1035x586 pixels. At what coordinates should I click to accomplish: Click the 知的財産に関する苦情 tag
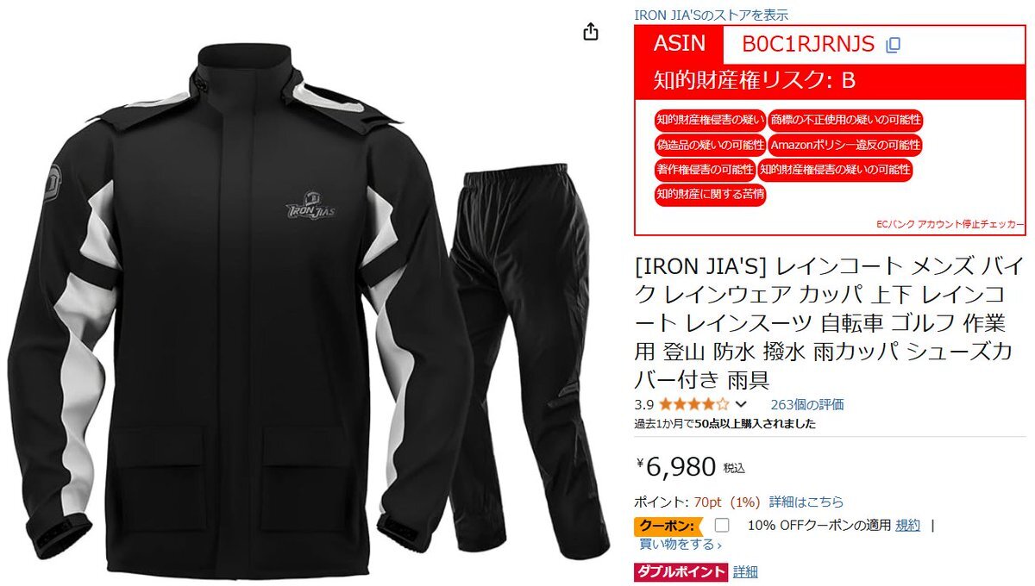710,195
